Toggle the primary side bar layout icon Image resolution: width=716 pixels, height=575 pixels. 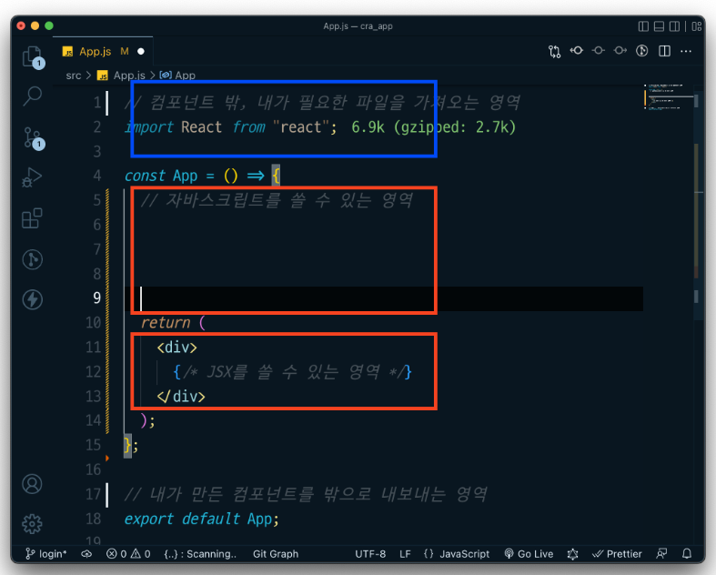pyautogui.click(x=643, y=26)
